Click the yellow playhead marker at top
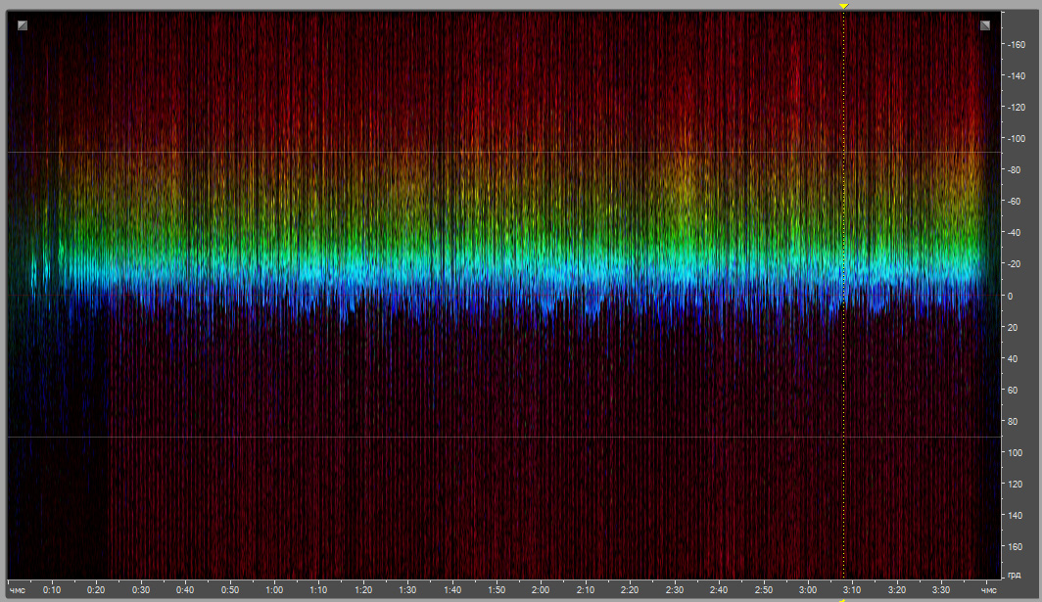Viewport: 1042px width, 602px height. click(843, 6)
